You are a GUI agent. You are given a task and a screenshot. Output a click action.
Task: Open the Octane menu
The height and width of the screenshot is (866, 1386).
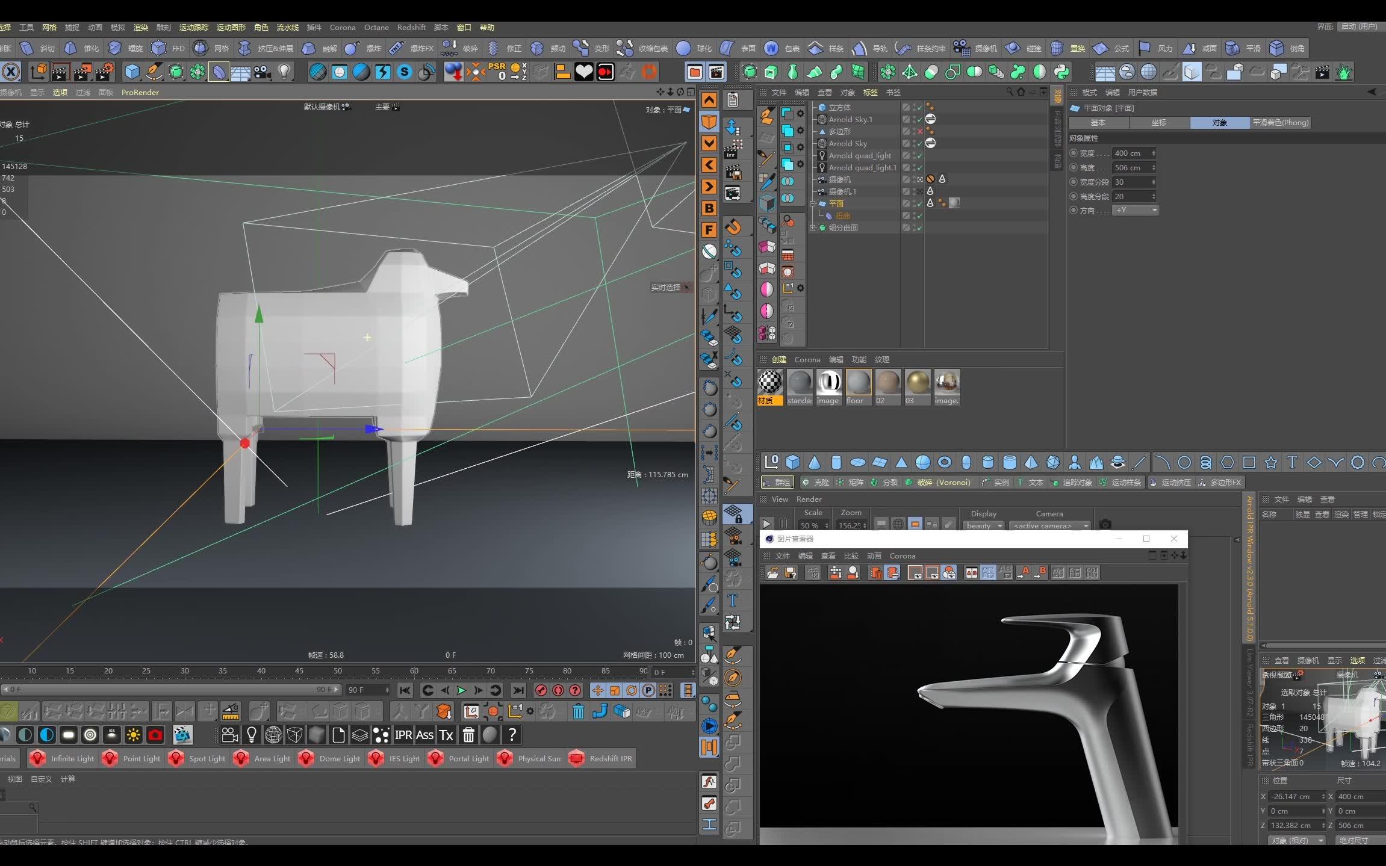click(x=376, y=27)
